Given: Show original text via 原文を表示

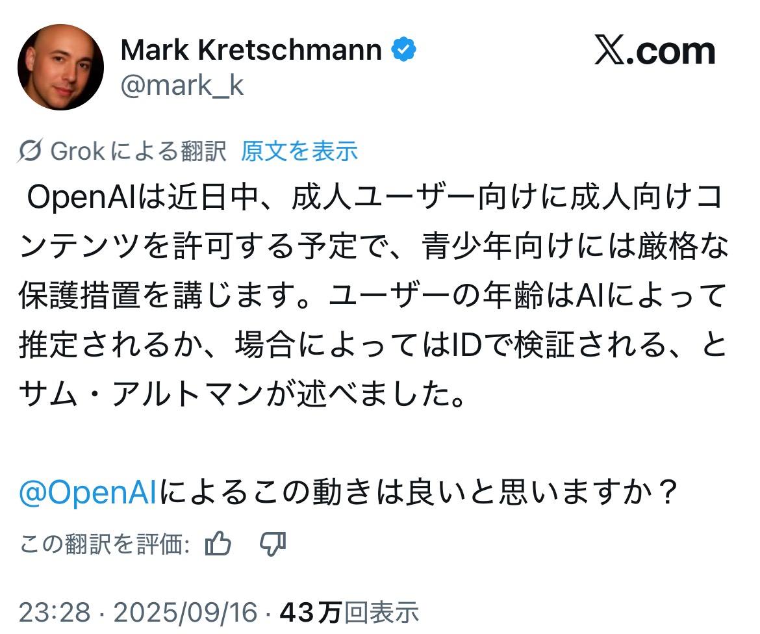Looking at the screenshot, I should (x=299, y=151).
